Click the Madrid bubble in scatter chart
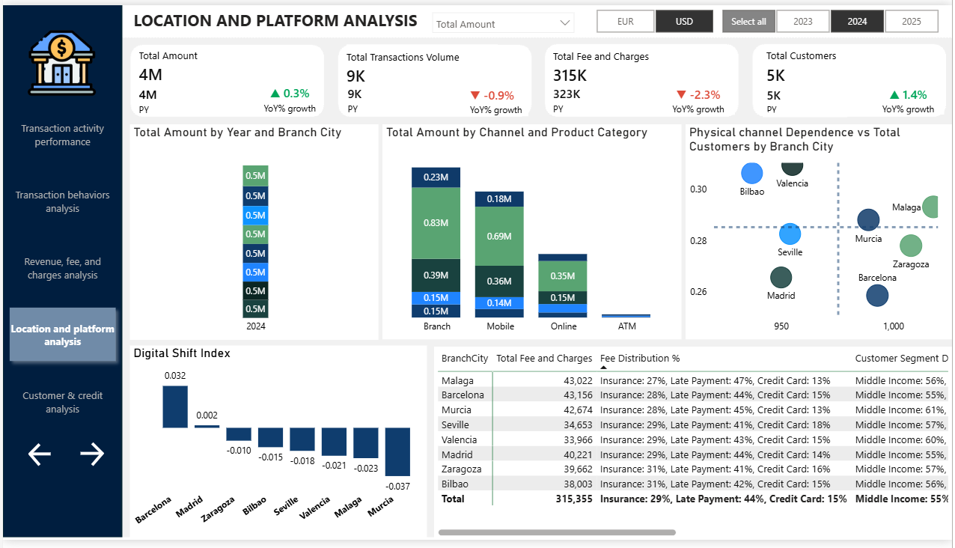955x548 pixels. coord(781,278)
